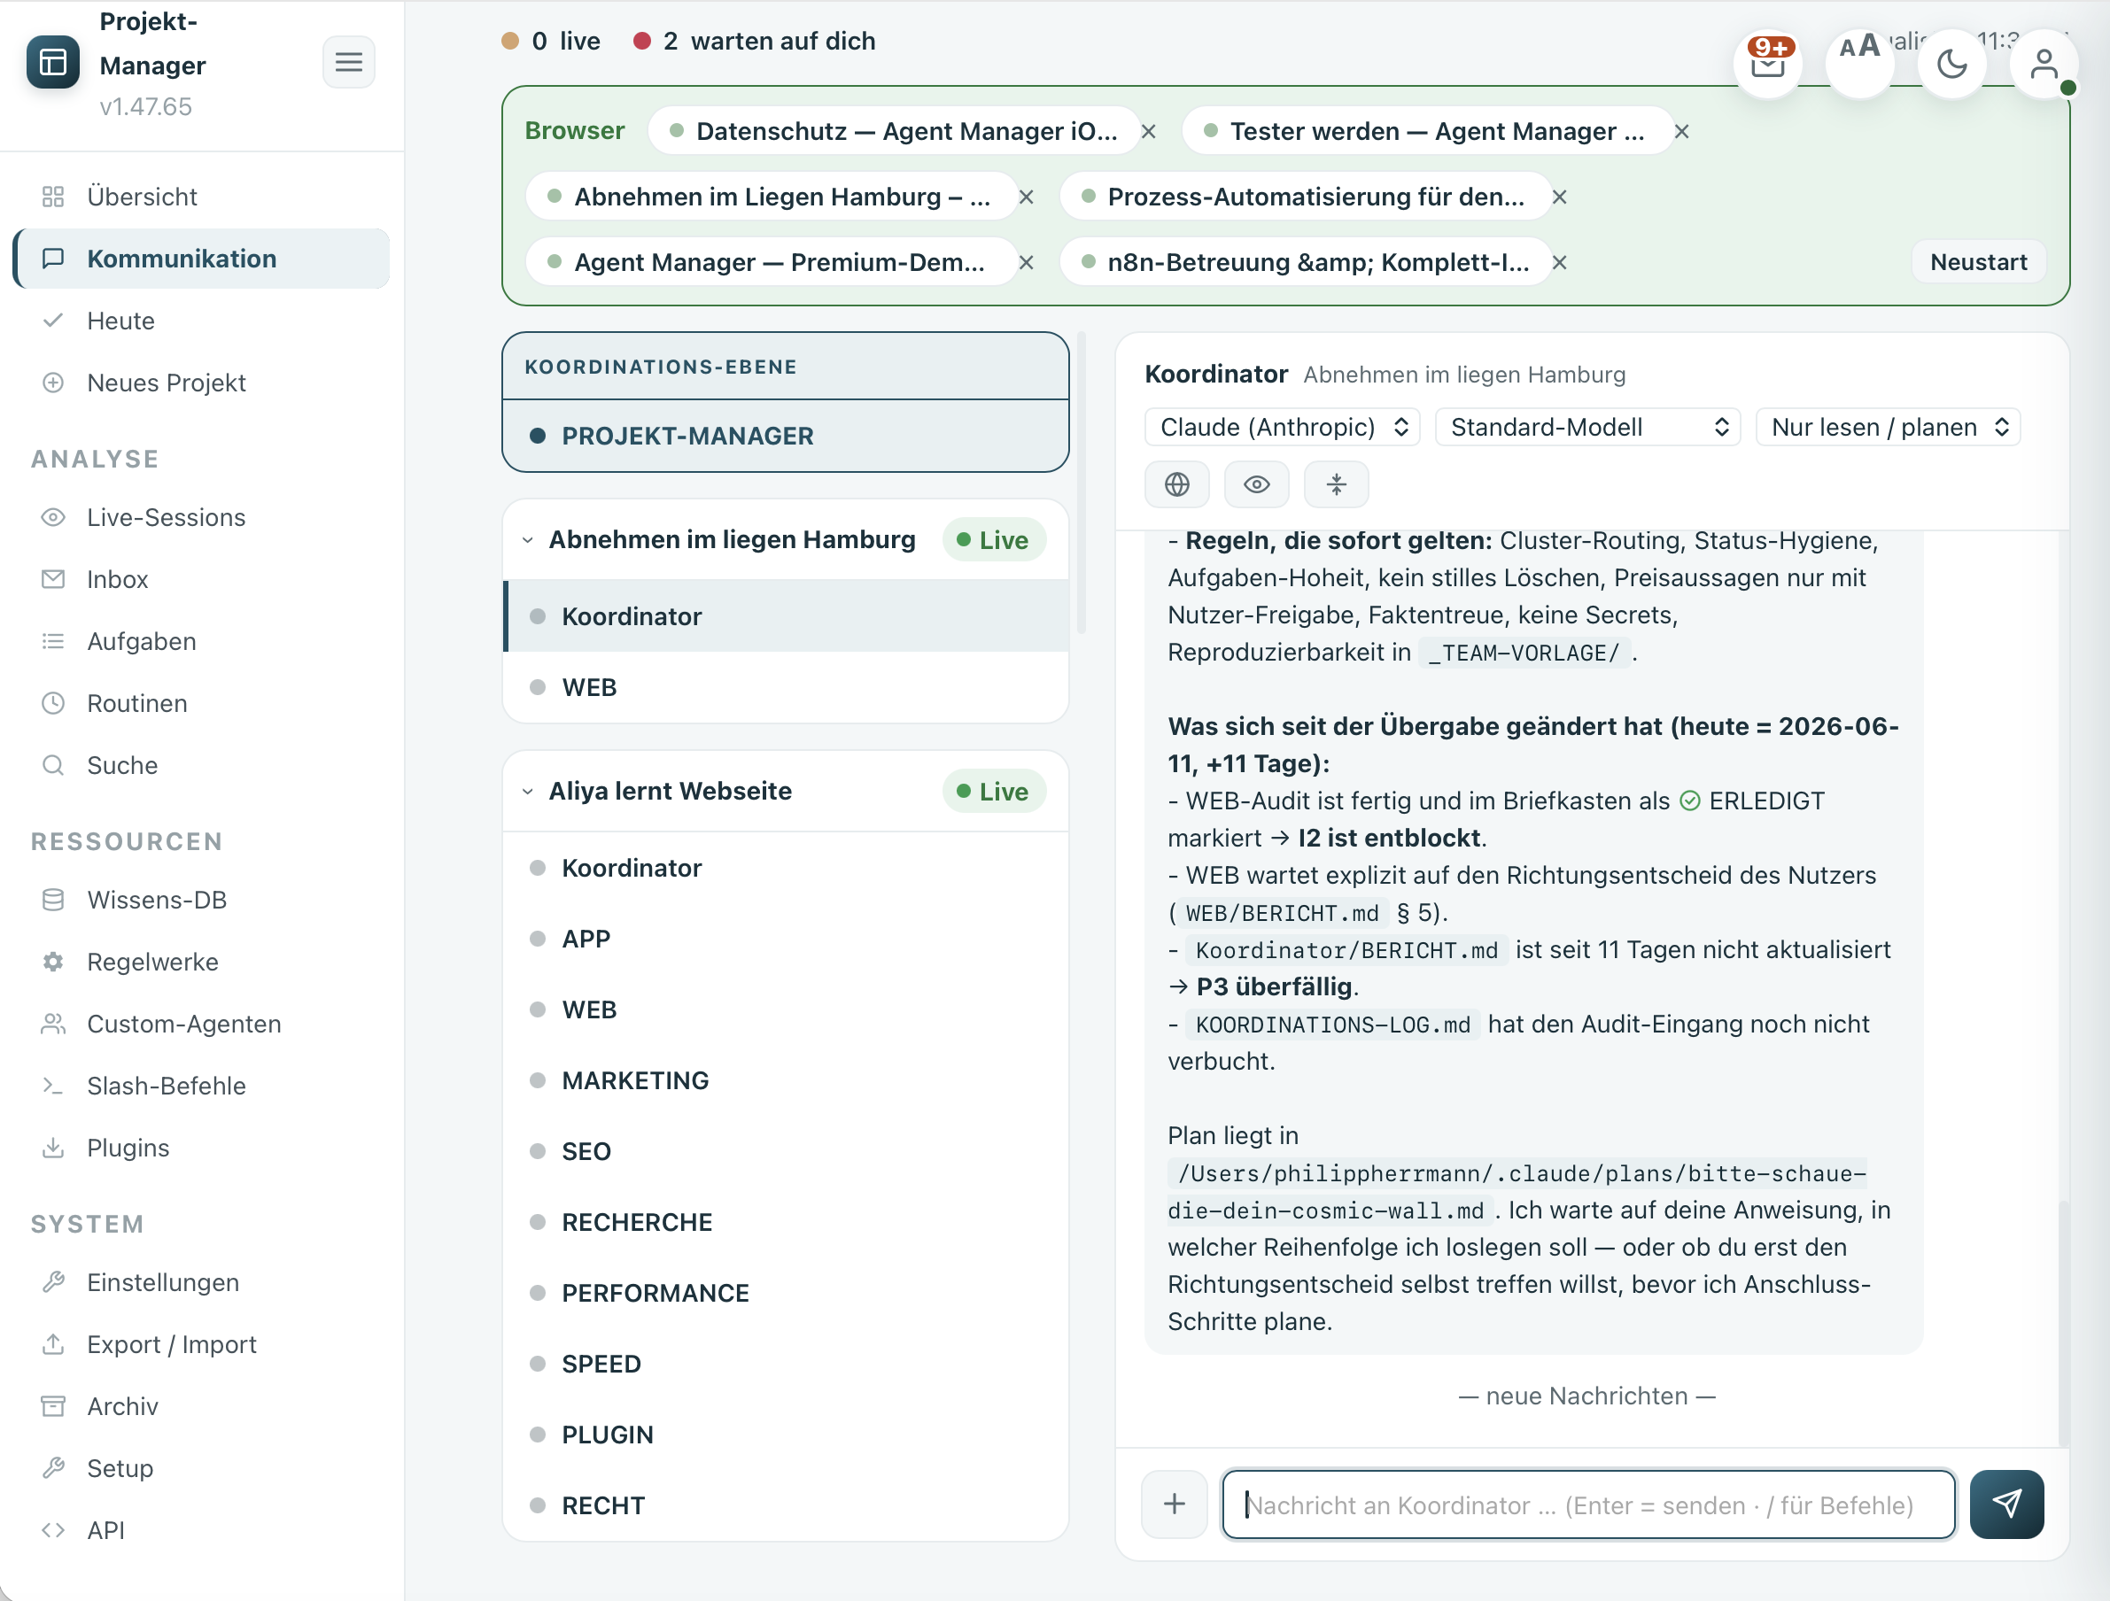Click the plus attachment button beside message field
2110x1601 pixels.
tap(1175, 1504)
